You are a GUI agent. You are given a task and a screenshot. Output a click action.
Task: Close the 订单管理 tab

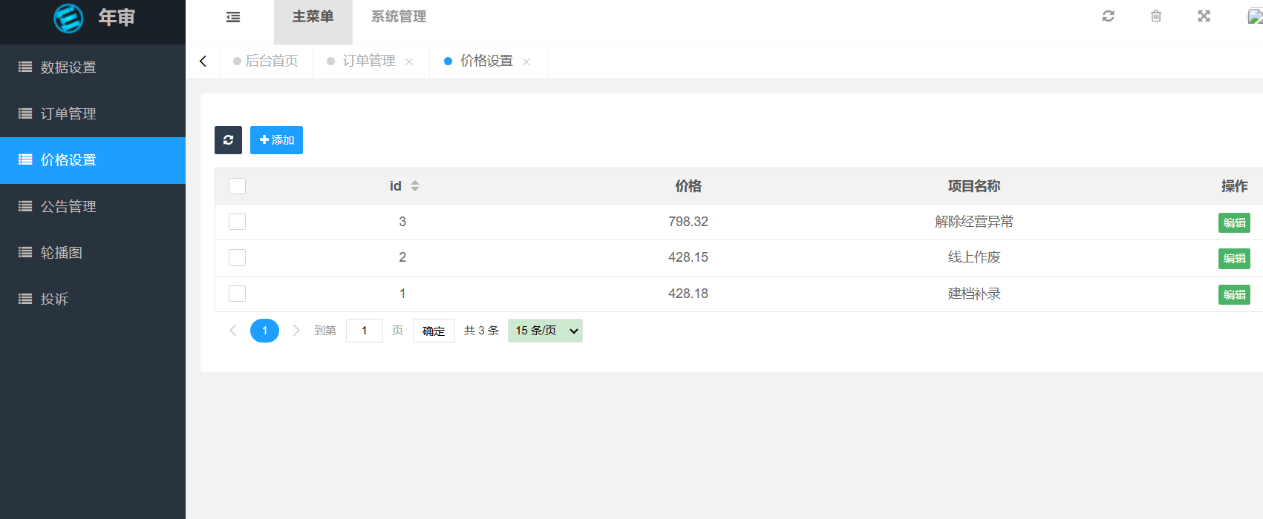(409, 62)
